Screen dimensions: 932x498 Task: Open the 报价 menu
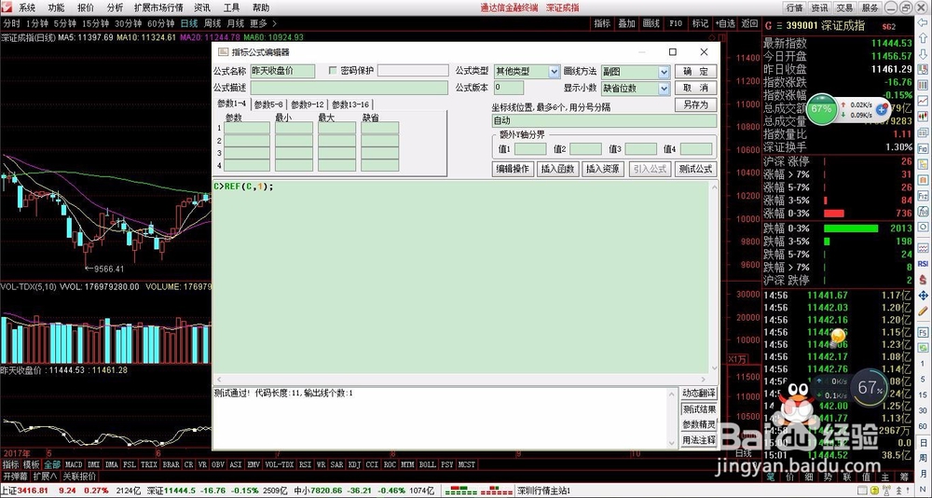(86, 7)
